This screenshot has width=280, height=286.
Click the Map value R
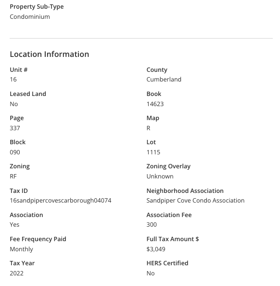[149, 128]
